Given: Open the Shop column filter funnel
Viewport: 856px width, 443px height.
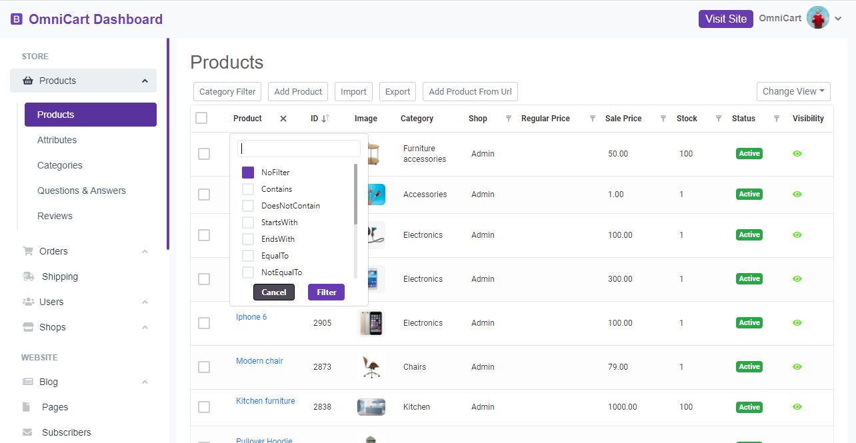Looking at the screenshot, I should coord(509,119).
